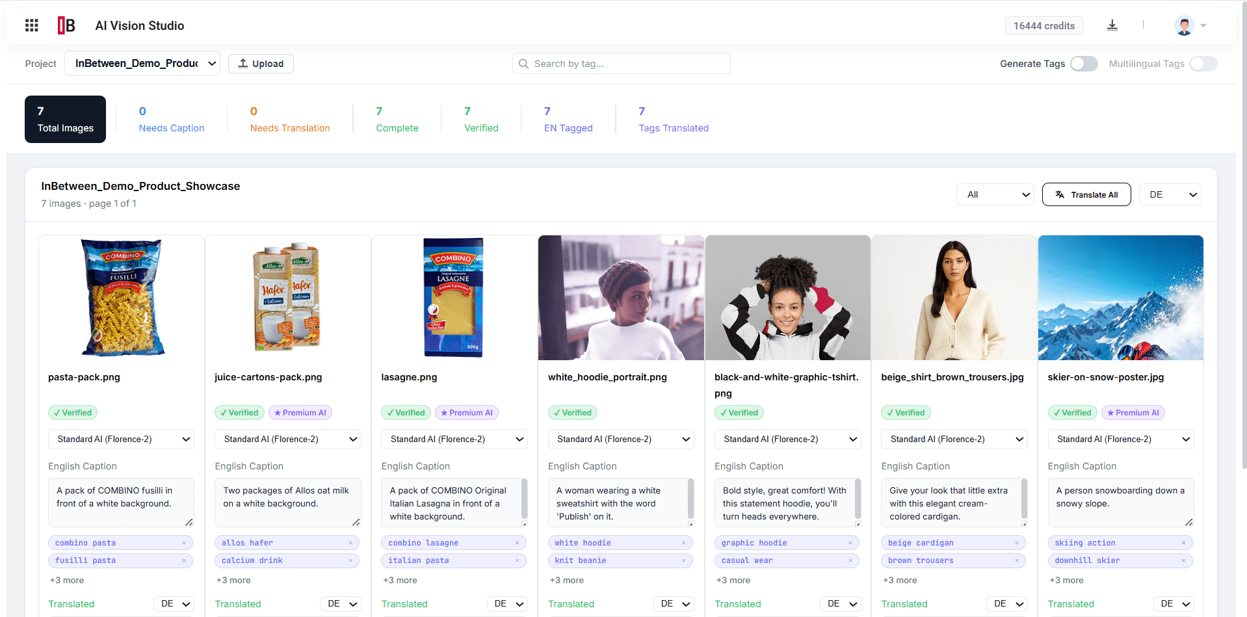Remove the 'casual wear' tag
This screenshot has width=1247, height=617.
850,560
